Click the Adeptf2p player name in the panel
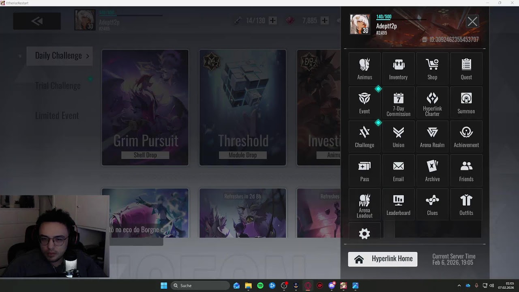Viewport: 519px width, 292px height. click(x=386, y=26)
